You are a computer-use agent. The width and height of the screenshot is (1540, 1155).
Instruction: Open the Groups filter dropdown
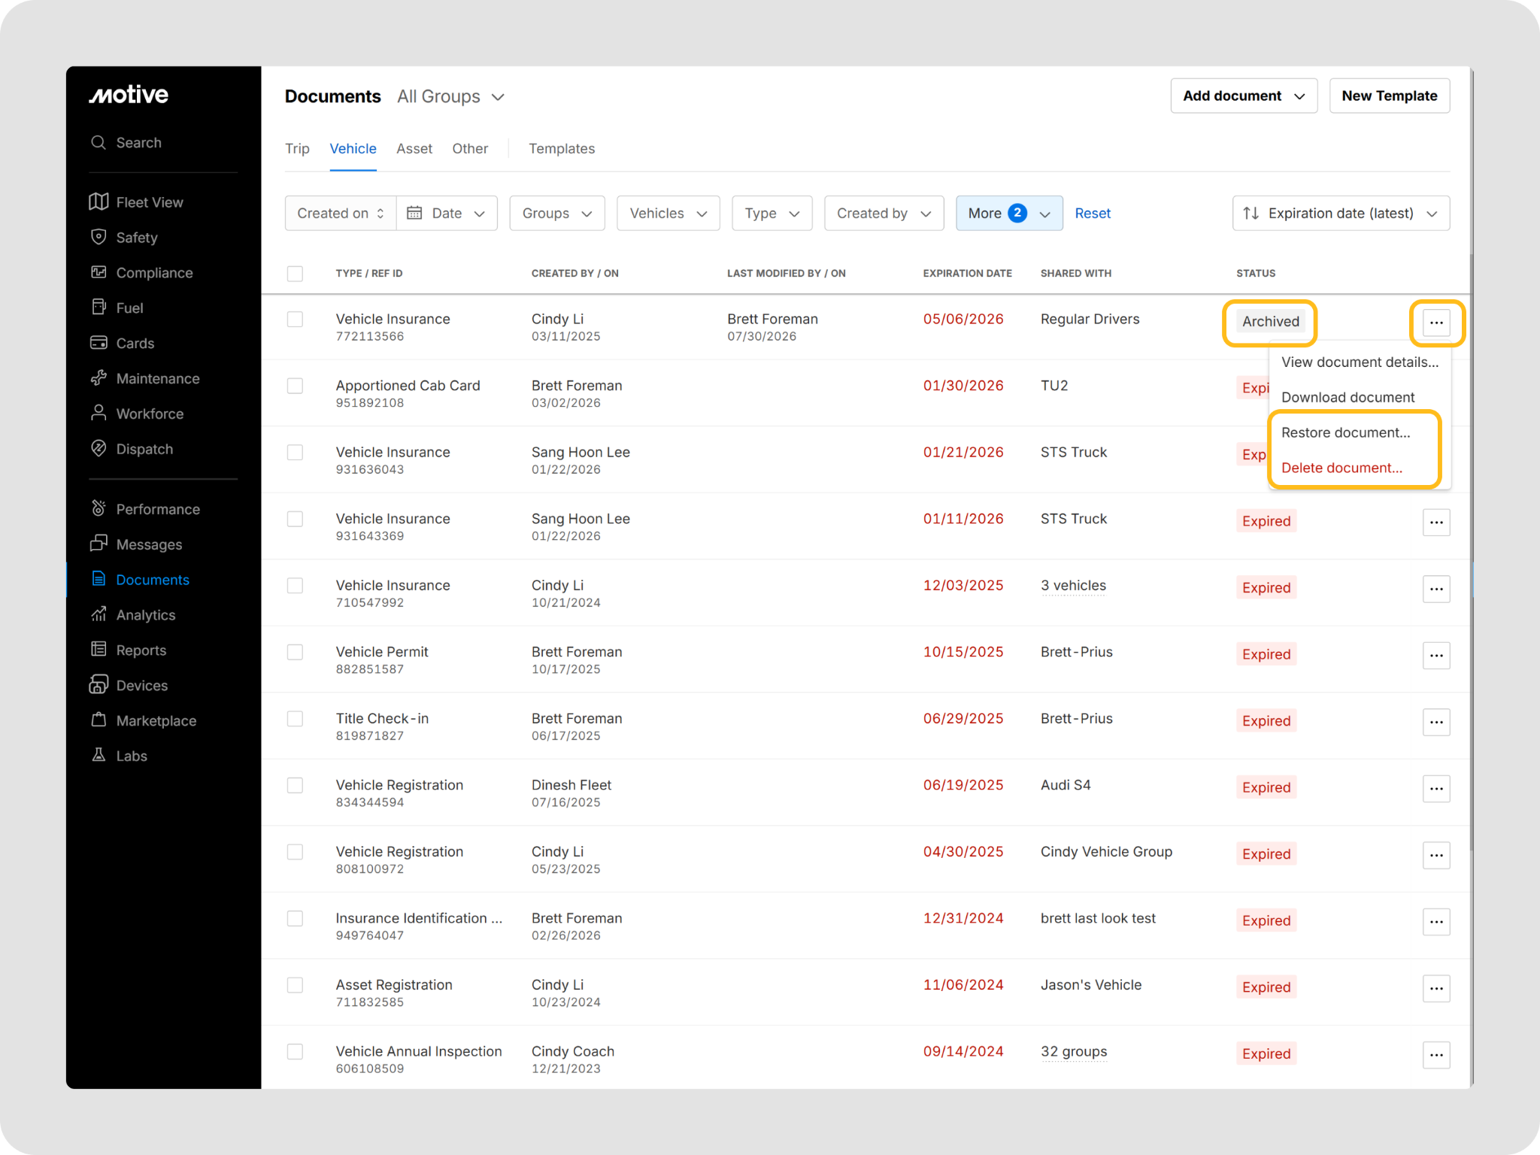[x=557, y=214]
